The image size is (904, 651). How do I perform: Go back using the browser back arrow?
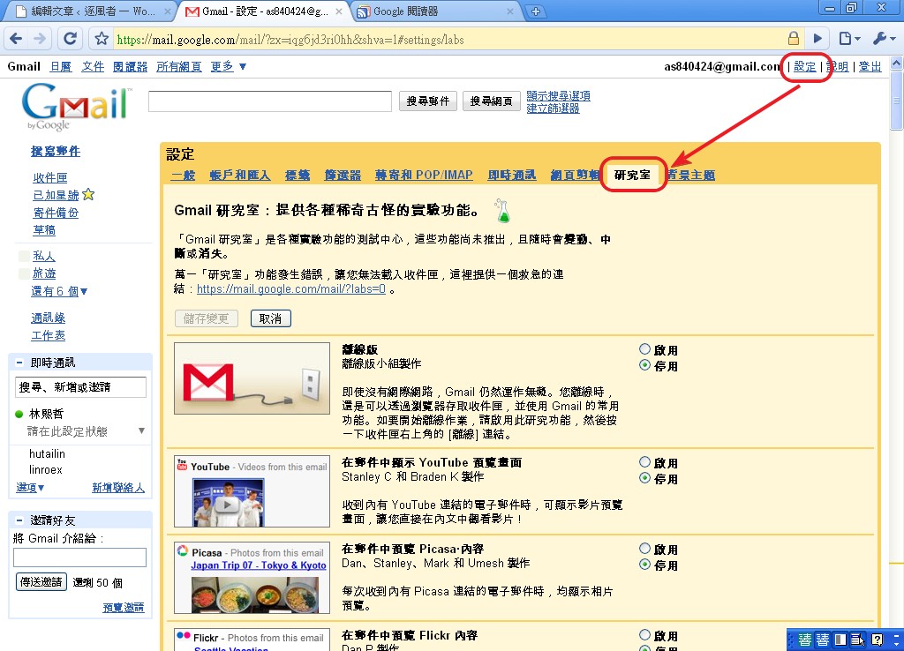click(16, 39)
